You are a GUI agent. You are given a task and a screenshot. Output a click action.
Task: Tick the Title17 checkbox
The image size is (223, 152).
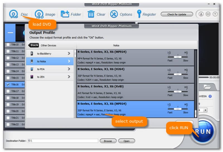[x=8, y=91]
